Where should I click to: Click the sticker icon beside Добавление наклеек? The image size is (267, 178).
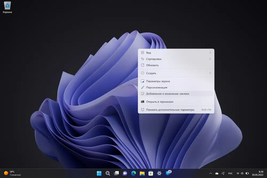click(143, 94)
